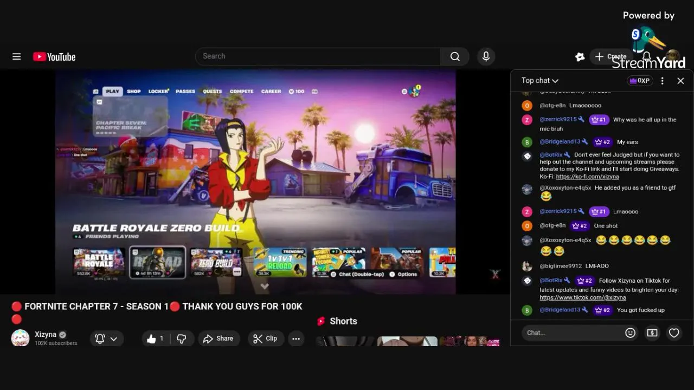The width and height of the screenshot is (694, 390).
Task: Close the live chat panel
Action: (680, 81)
